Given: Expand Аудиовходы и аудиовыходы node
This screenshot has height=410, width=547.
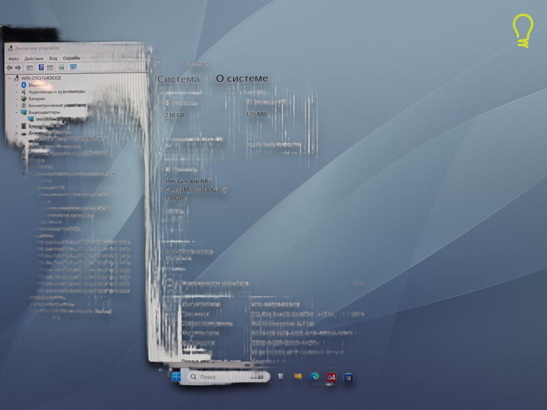Looking at the screenshot, I should pos(17,92).
